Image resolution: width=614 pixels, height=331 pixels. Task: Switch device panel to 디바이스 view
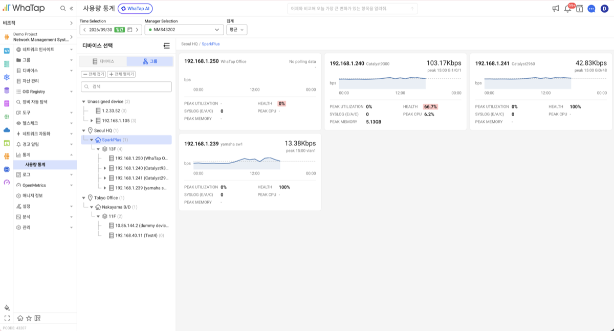103,61
